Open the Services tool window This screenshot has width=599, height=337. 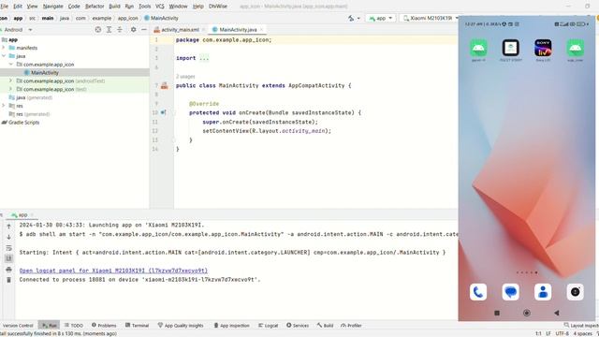click(298, 325)
